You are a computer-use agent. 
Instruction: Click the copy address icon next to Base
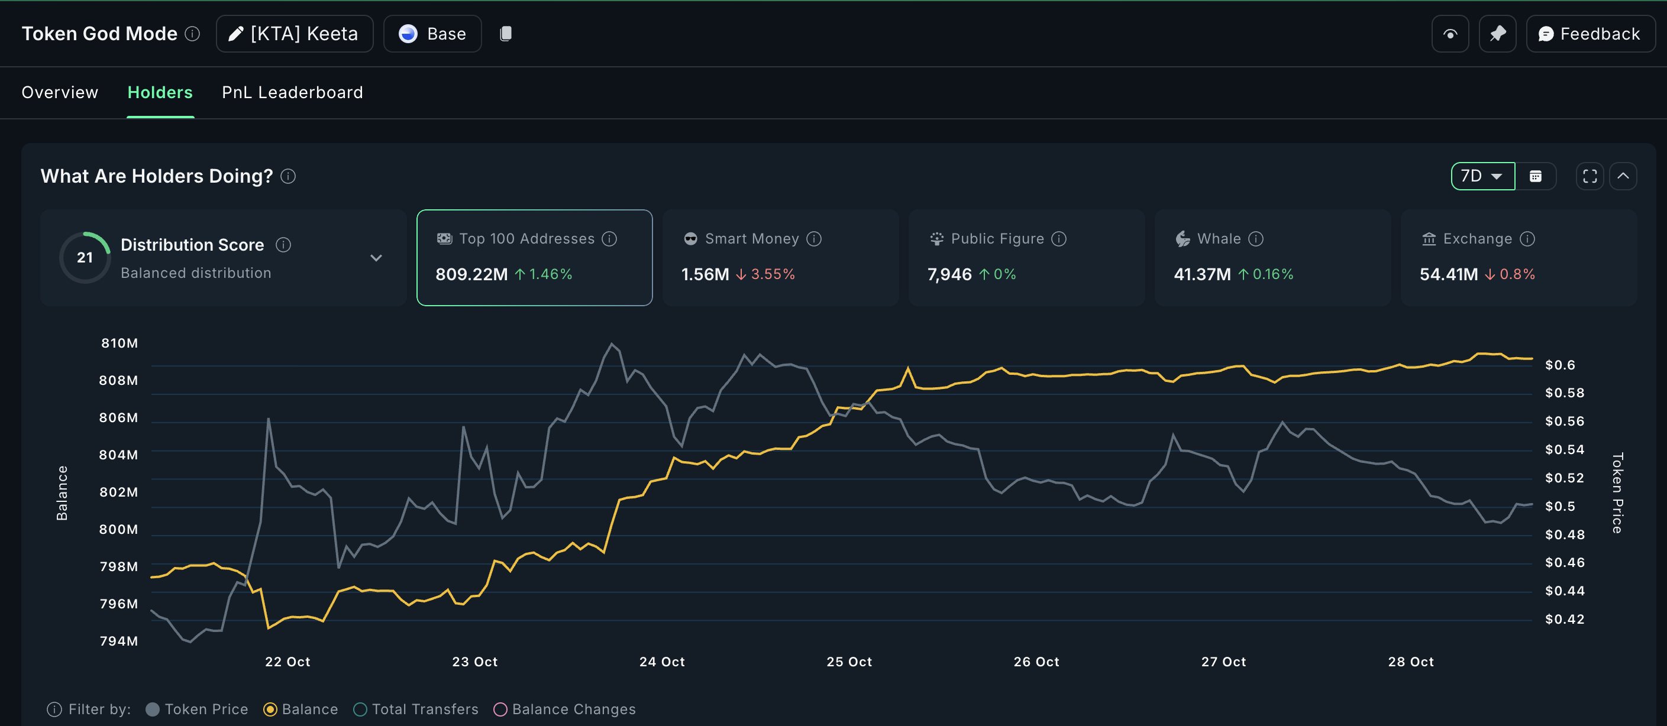pos(505,34)
